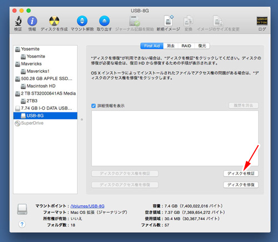278x242 pixels.
Task: Click the 検証 (Verify) microscope icon
Action: [x=18, y=21]
